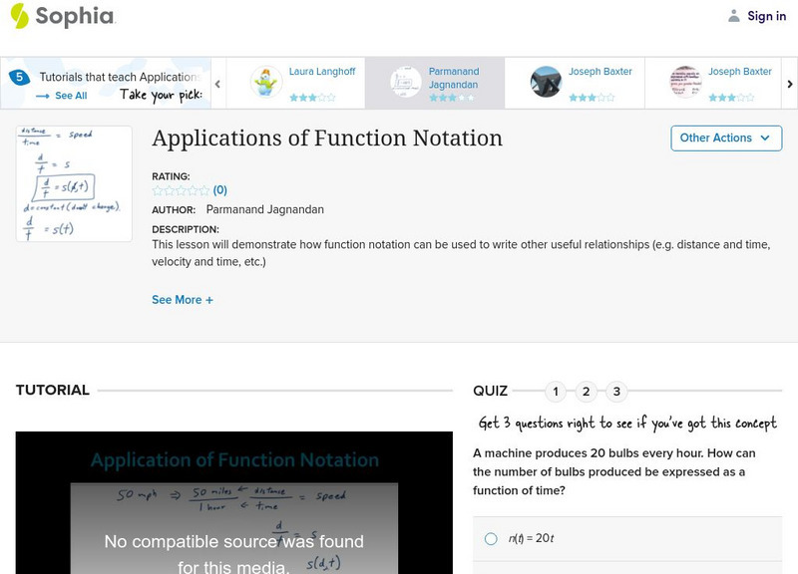Click the tutorial preview thumbnail image
The width and height of the screenshot is (798, 574).
click(73, 184)
